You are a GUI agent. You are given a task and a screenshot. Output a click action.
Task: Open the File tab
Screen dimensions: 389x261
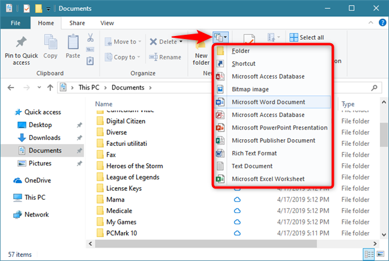tap(16, 23)
